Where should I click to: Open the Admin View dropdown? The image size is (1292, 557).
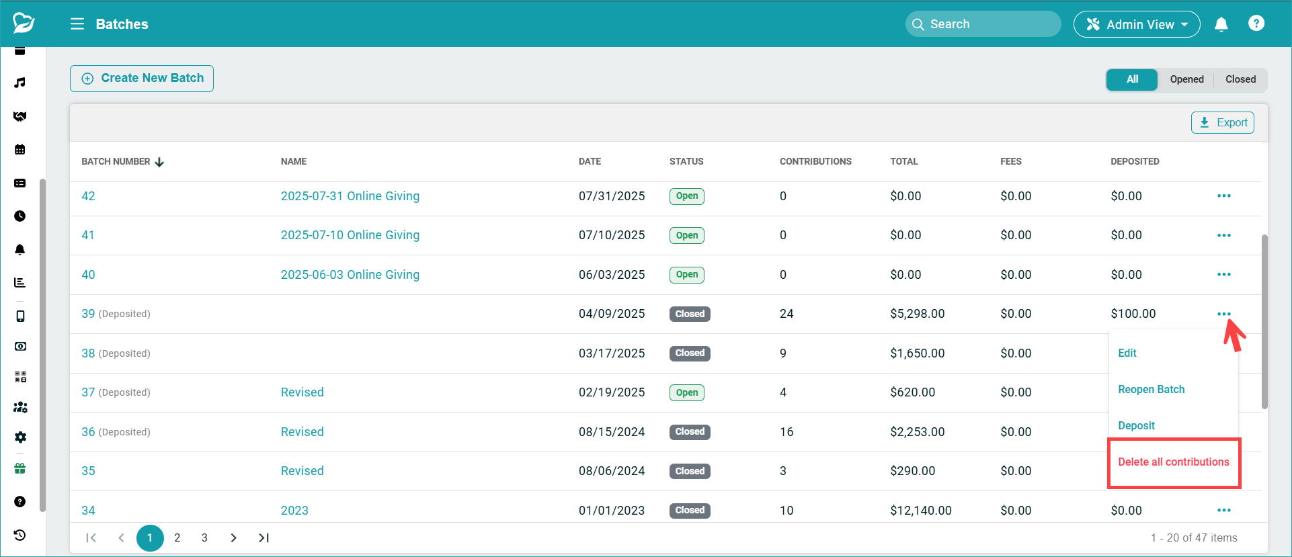(1137, 24)
